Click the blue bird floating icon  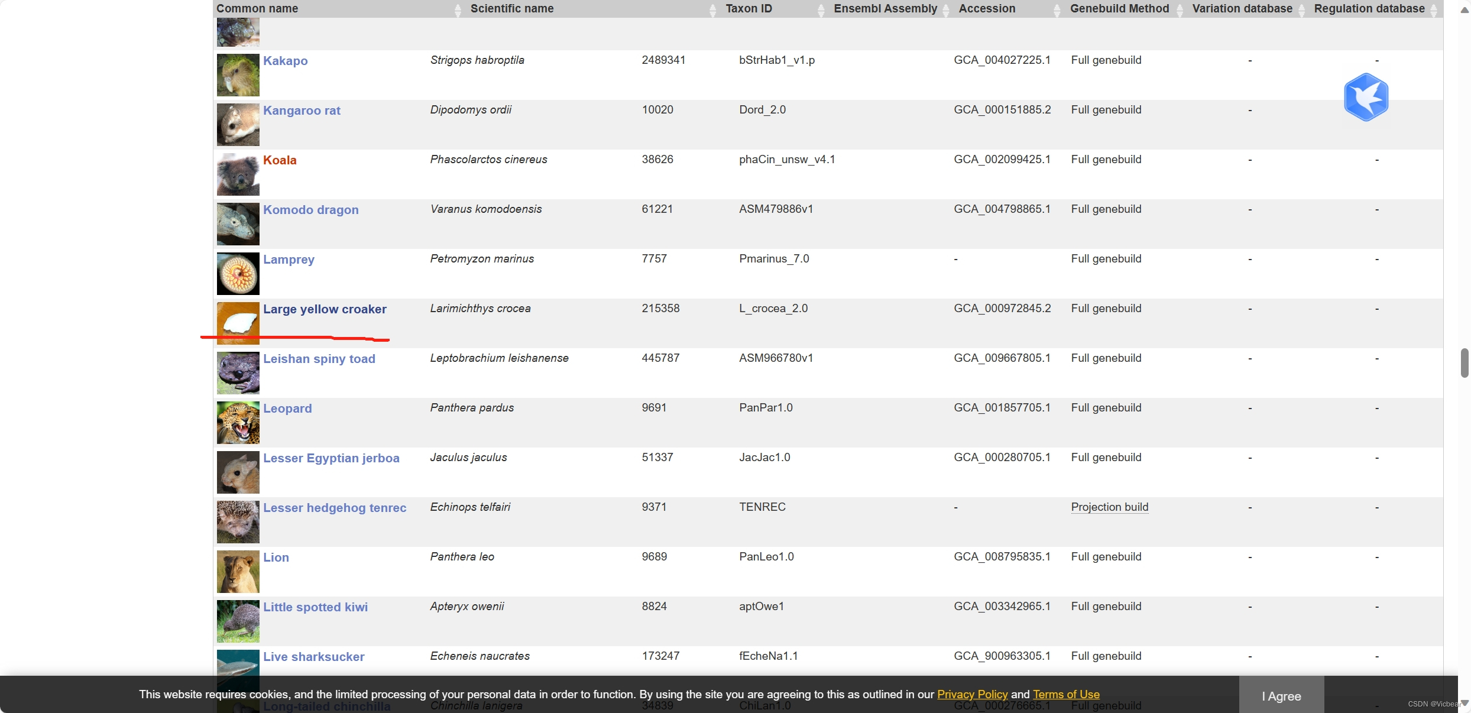pos(1366,97)
